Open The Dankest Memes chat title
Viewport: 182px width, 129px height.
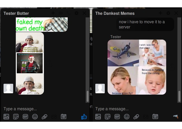[x=115, y=13]
